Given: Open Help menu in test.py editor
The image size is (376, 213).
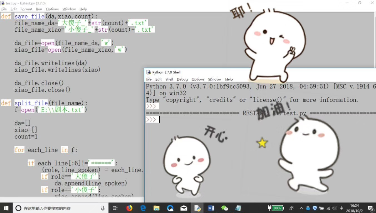Looking at the screenshot, I should click(x=83, y=9).
